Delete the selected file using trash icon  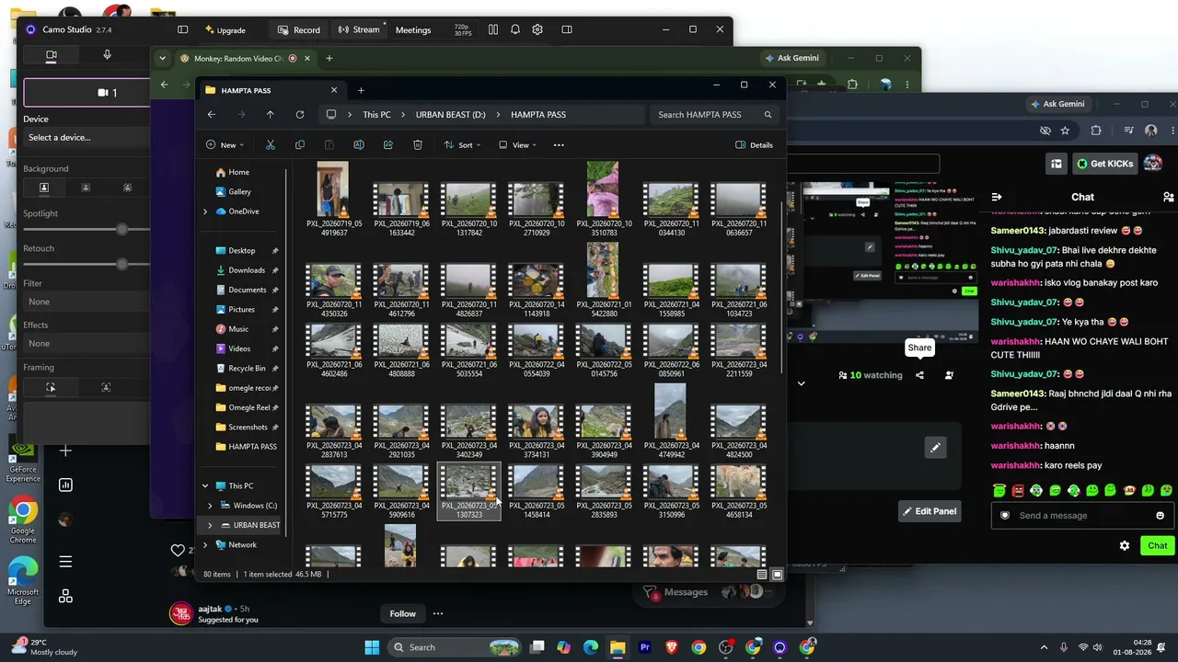(x=418, y=144)
